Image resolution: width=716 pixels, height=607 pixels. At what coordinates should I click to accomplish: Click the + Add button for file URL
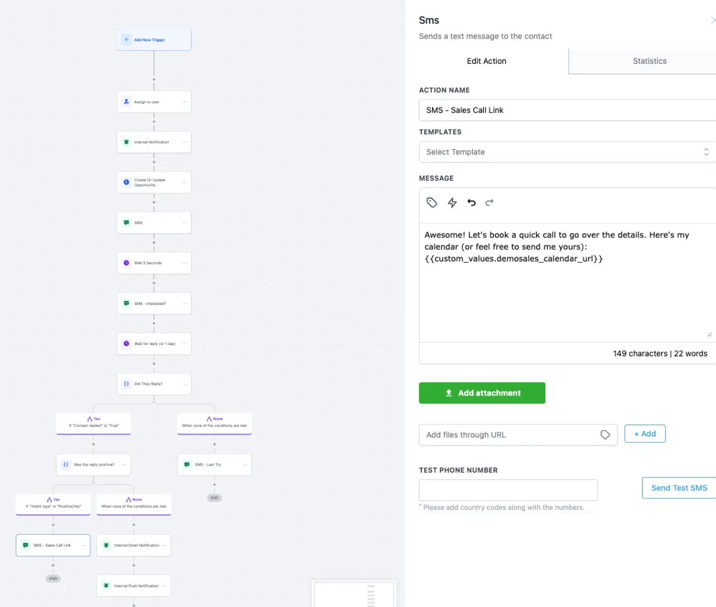(x=644, y=434)
